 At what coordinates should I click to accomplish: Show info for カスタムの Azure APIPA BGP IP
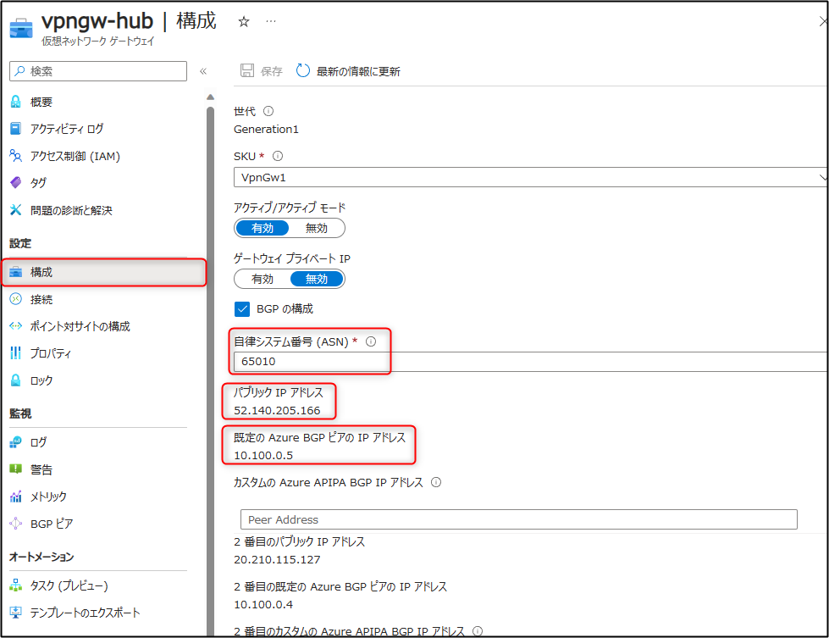[436, 482]
